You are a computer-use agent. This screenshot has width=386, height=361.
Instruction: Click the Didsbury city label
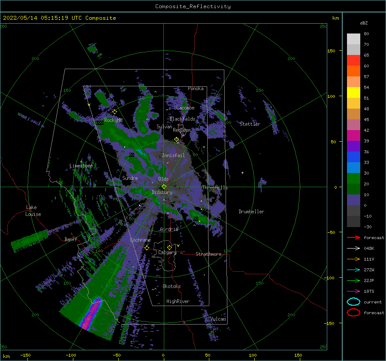click(x=162, y=192)
